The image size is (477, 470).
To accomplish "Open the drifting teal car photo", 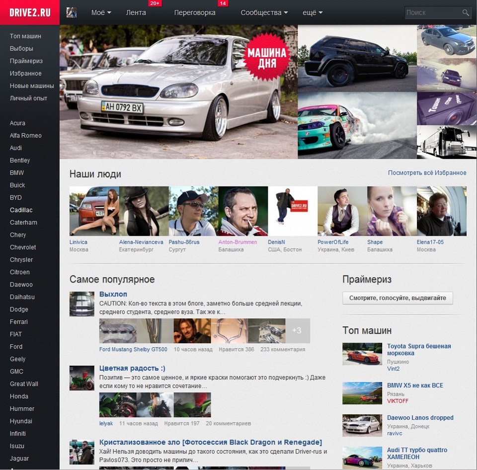I will (357, 125).
